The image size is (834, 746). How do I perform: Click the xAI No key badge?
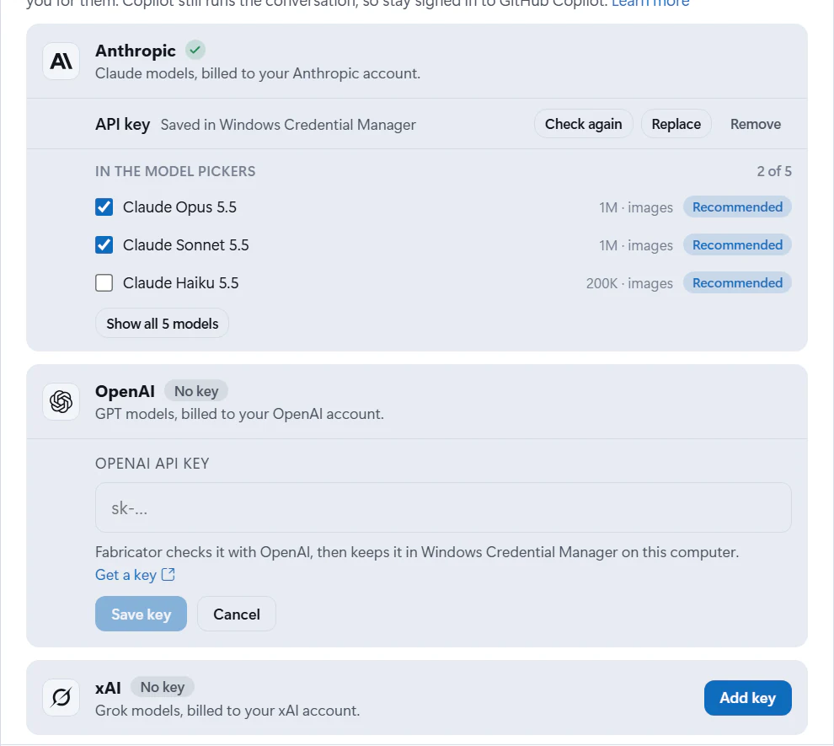[x=163, y=687]
